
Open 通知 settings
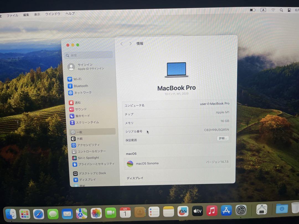point(75,103)
